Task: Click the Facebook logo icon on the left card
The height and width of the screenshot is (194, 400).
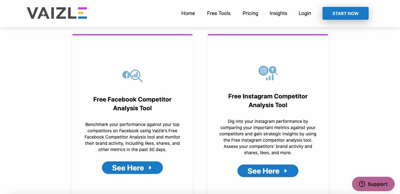Action: pyautogui.click(x=126, y=75)
